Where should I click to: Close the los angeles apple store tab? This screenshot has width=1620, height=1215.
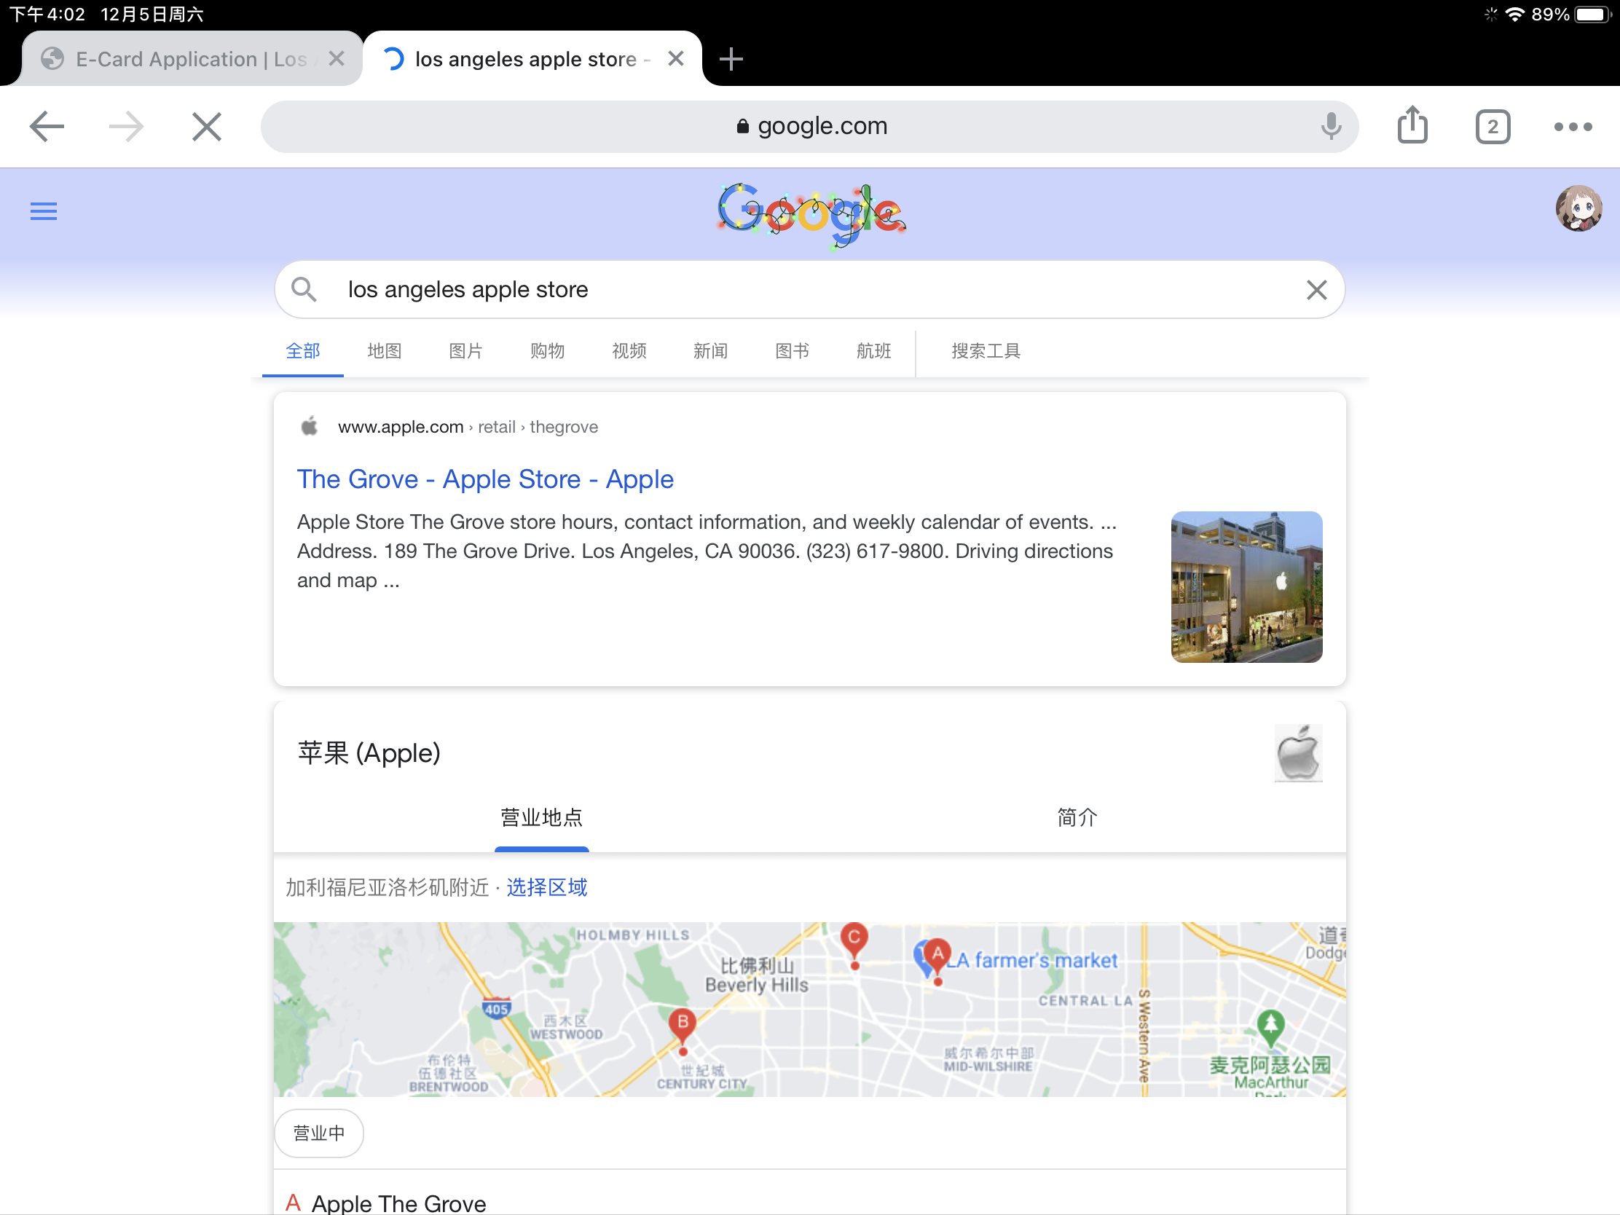point(675,58)
